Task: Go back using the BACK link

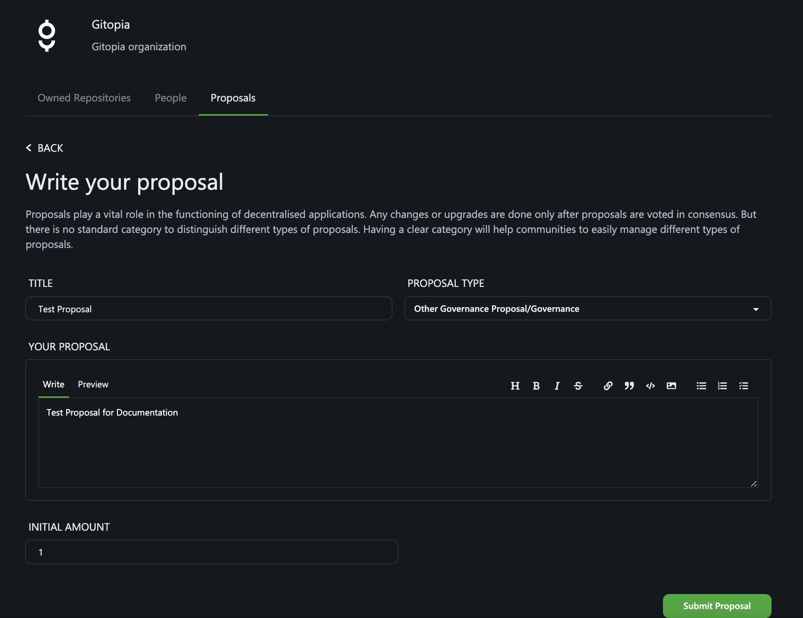Action: click(x=44, y=148)
